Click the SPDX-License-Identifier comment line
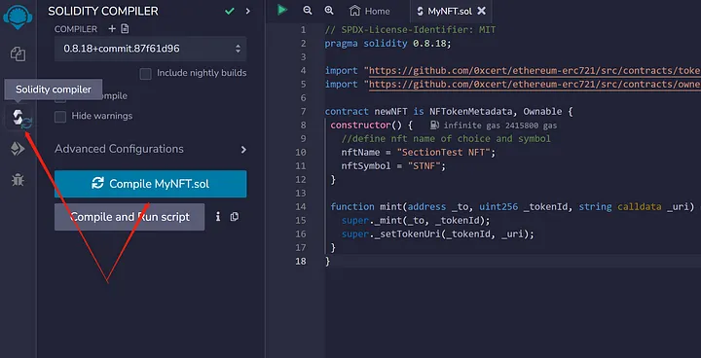 (410, 30)
